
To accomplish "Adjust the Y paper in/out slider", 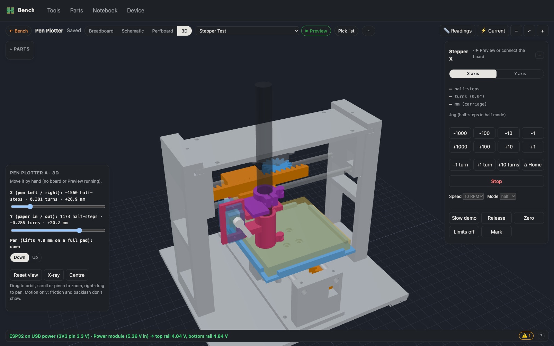I will click(x=58, y=230).
